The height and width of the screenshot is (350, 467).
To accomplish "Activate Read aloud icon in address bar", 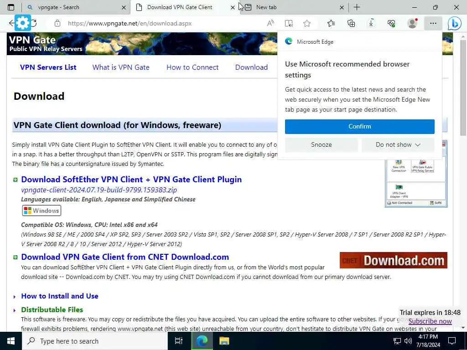I will 270,23.
